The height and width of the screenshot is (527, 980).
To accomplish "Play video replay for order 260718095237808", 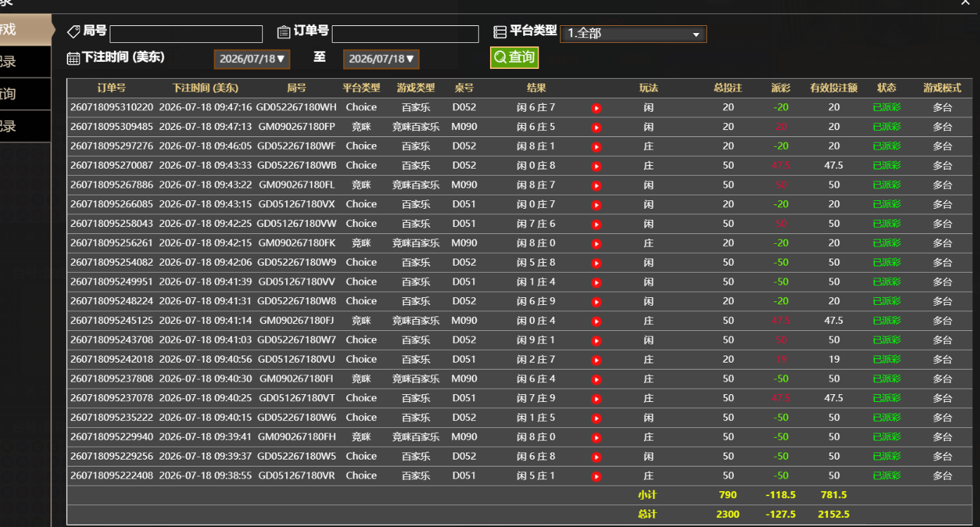I will (596, 379).
